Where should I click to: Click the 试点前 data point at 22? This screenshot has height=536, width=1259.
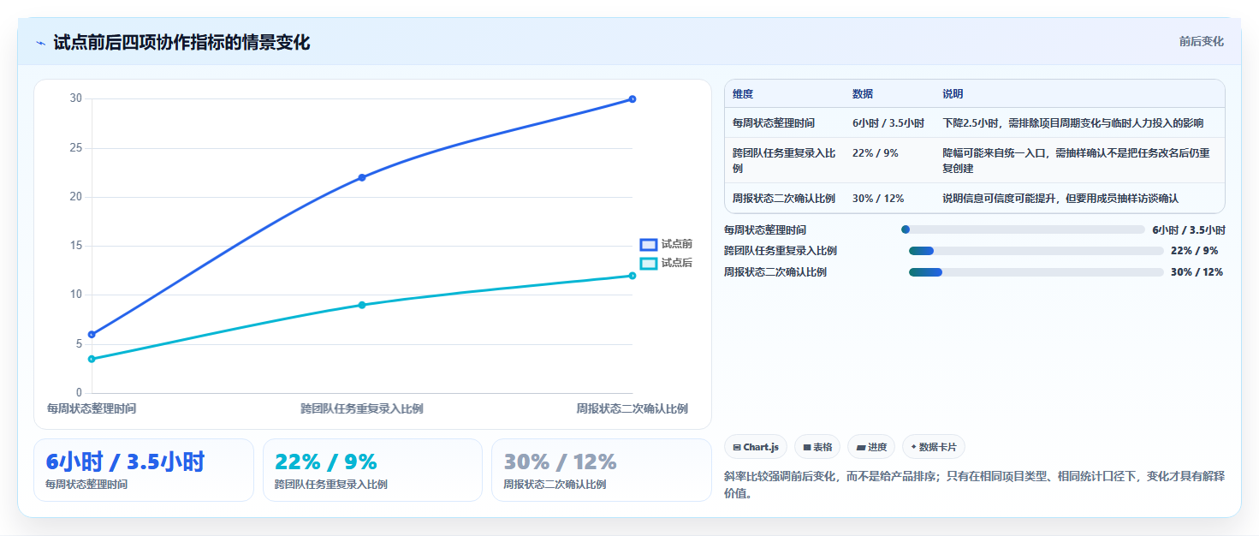click(x=362, y=177)
